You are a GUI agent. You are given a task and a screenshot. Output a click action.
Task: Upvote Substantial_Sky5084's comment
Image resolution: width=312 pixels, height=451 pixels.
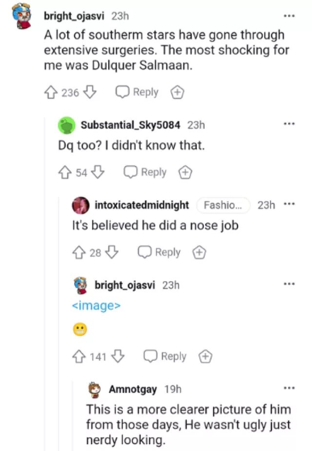pyautogui.click(x=65, y=172)
